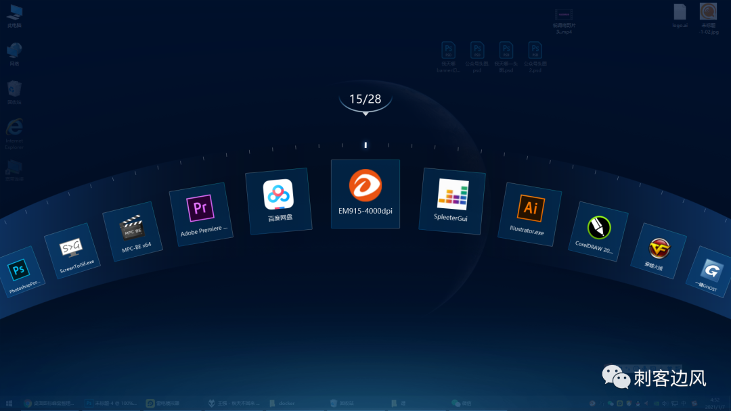Screen dimensions: 731x411
Task: Open the CorelDRAW tile
Action: pyautogui.click(x=598, y=231)
